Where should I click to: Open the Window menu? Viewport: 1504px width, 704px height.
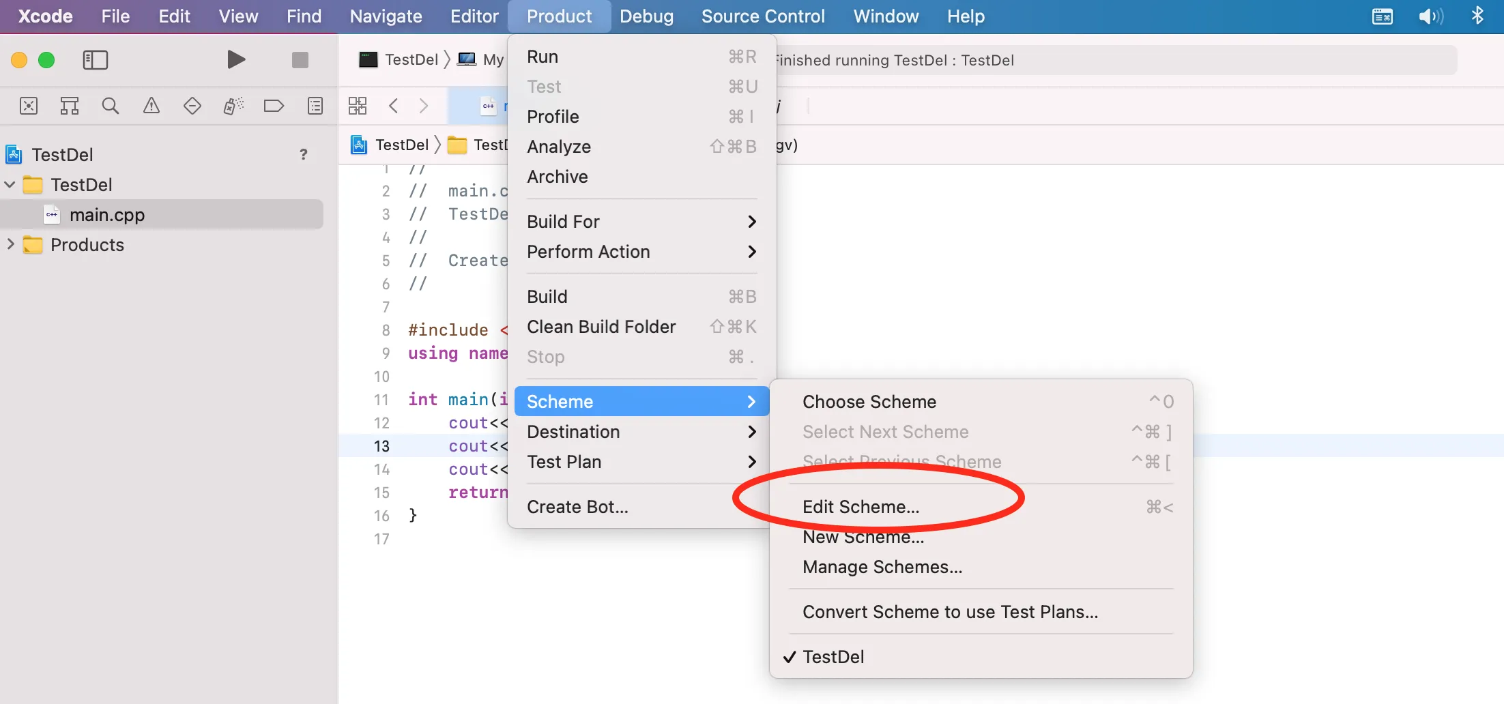(886, 16)
